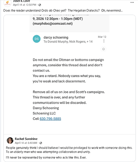Click the darcy schoening sender name
Image resolution: width=138 pixels, height=162 pixels.
[x=56, y=37]
